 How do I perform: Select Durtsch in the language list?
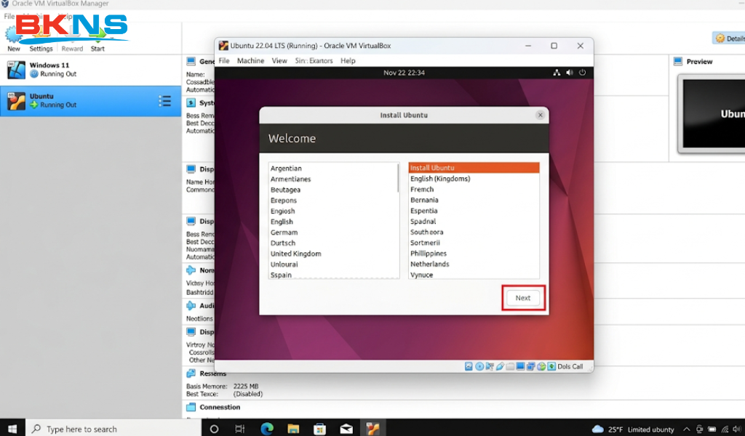(283, 243)
